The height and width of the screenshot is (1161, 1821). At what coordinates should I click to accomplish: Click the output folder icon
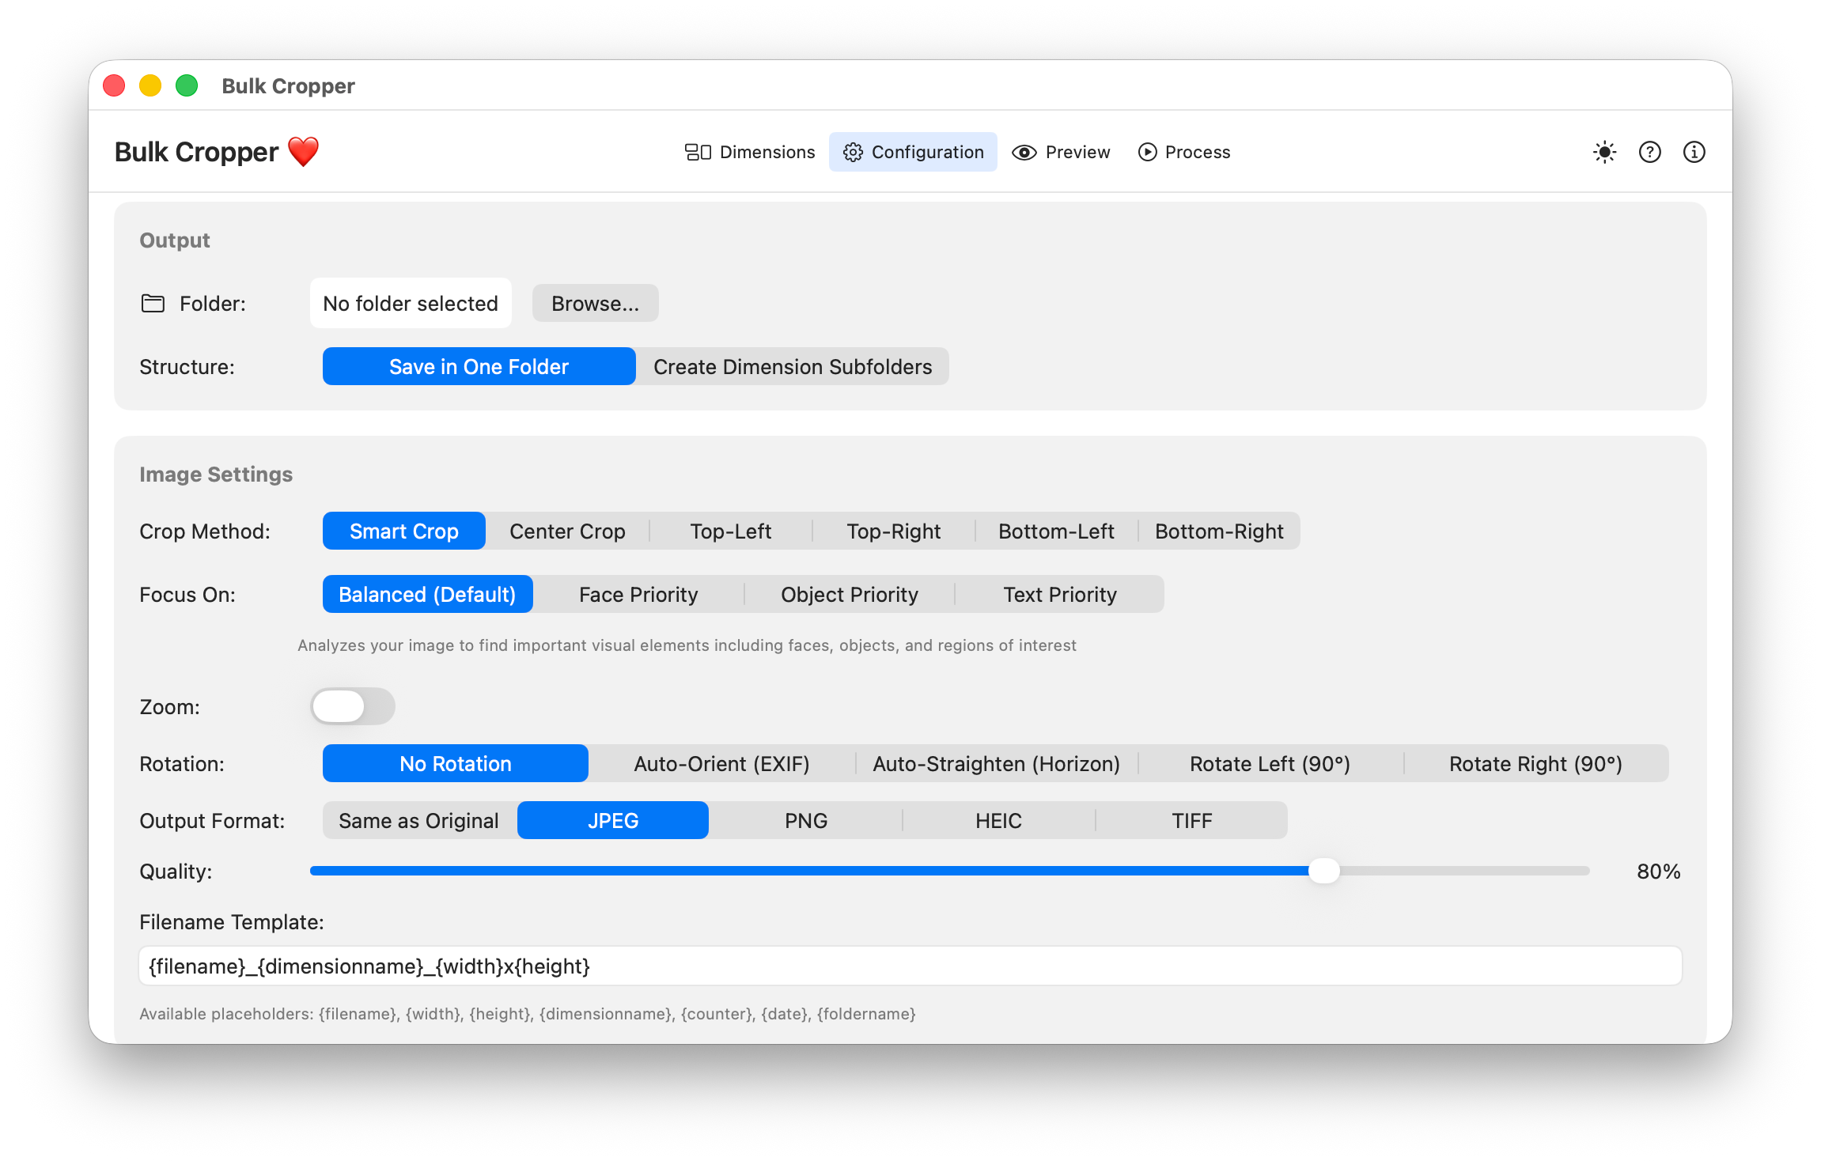coord(153,303)
